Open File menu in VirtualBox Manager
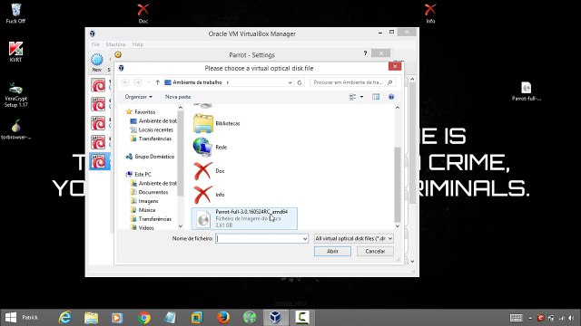581x326 pixels. [x=95, y=44]
